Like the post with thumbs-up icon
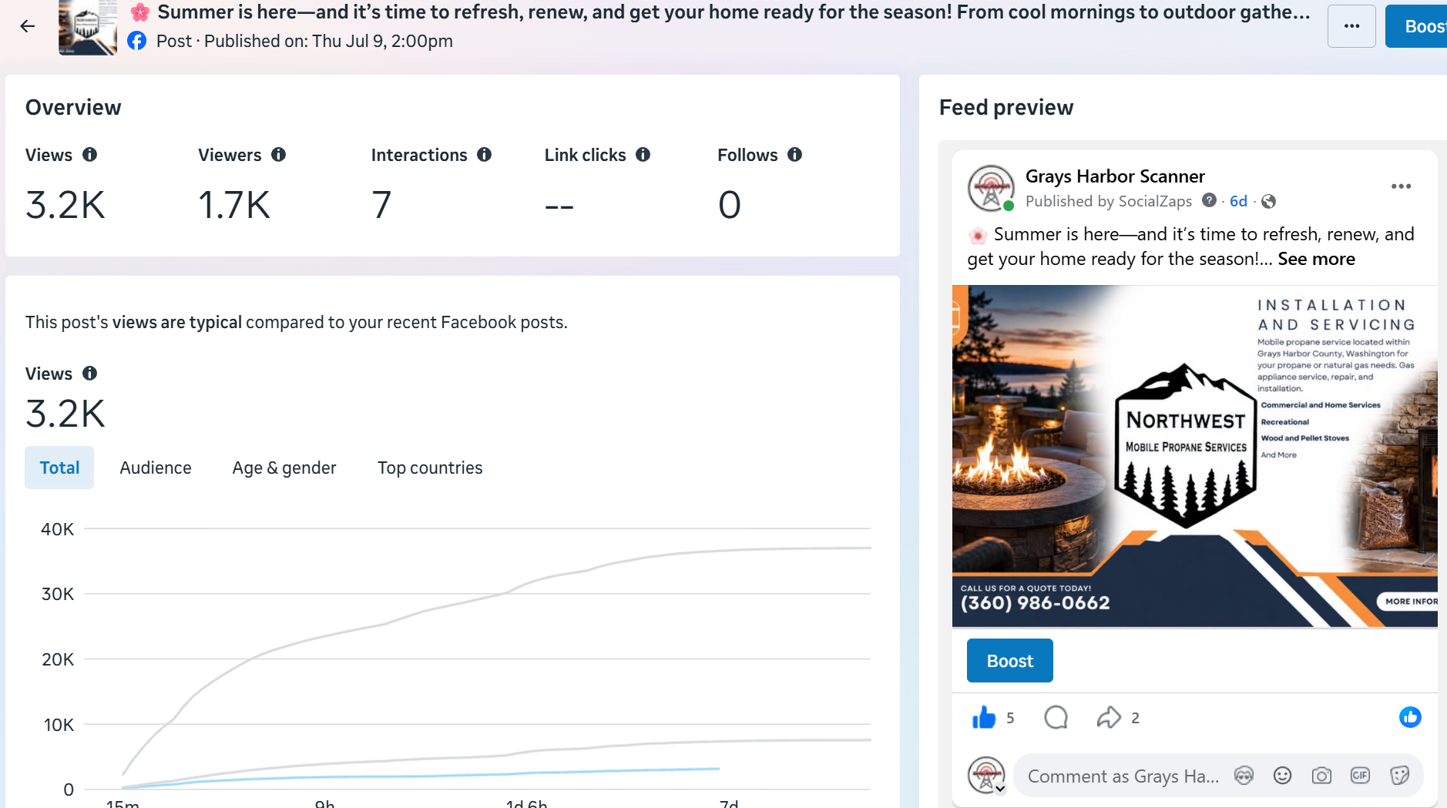1447x808 pixels. [984, 718]
